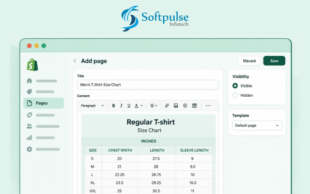310x194 pixels.
Task: Click the yellow minimize window dot
Action: pos(37,46)
